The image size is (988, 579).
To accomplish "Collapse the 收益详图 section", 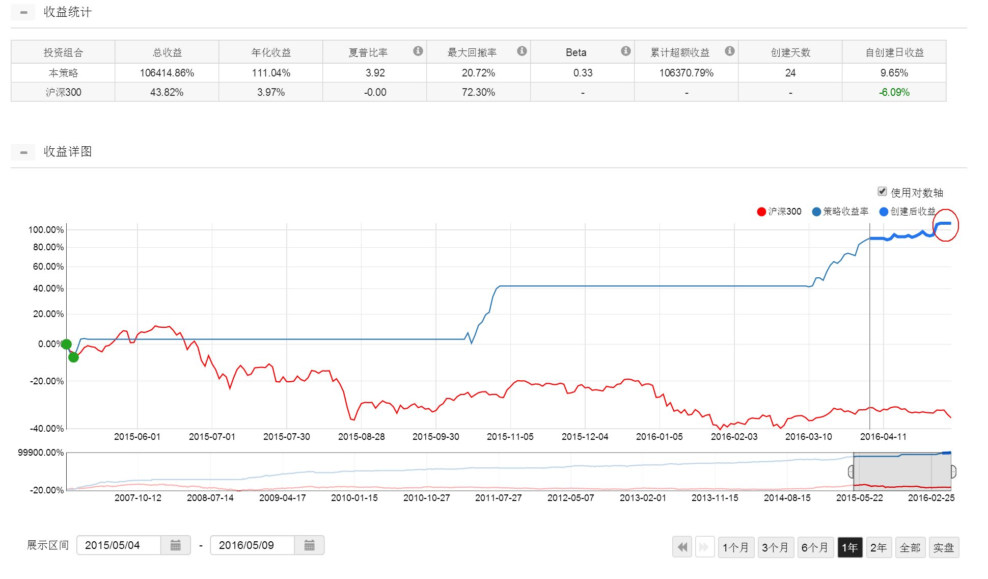I will point(23,152).
